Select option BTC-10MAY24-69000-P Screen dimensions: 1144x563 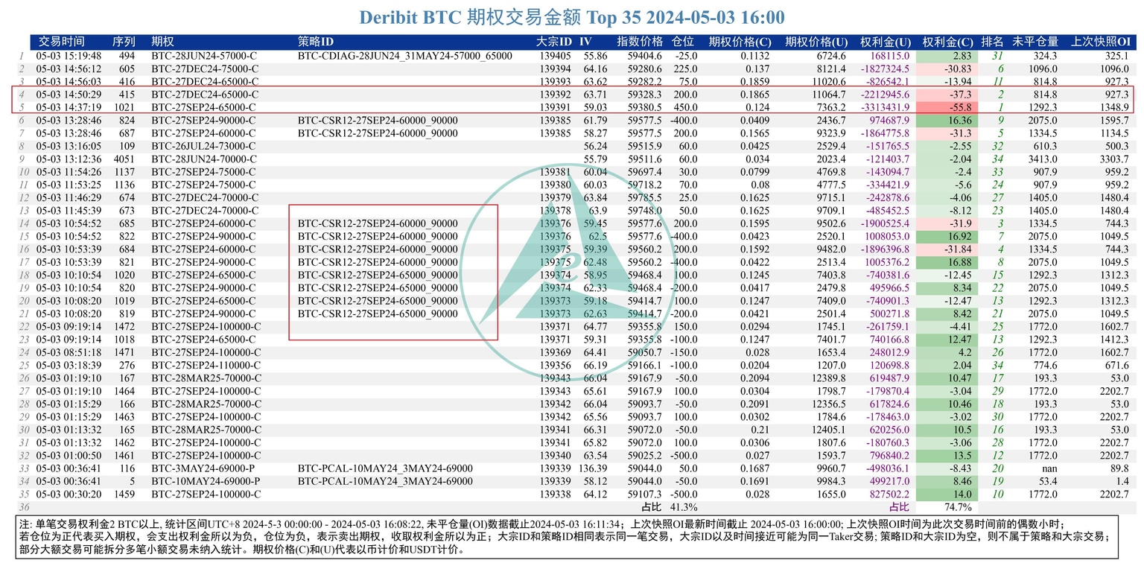[205, 481]
